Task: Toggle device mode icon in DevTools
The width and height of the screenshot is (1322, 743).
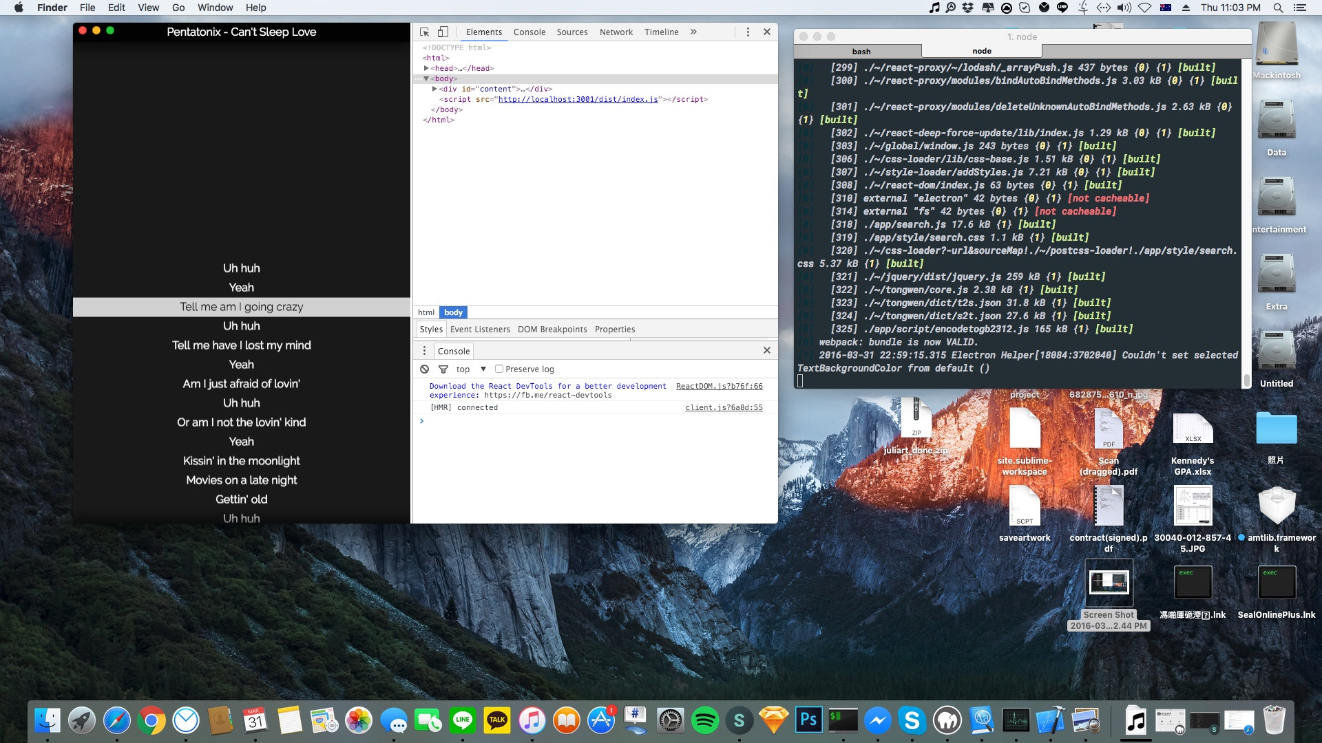Action: coord(443,32)
